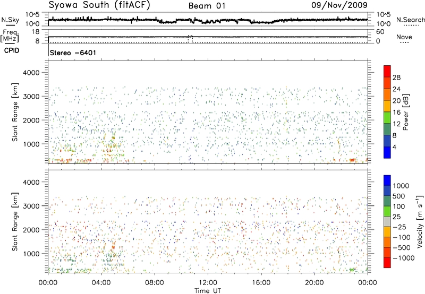Pick the bright blue top segment of the velocity colorbar
This screenshot has width=425, height=294.
(387, 180)
